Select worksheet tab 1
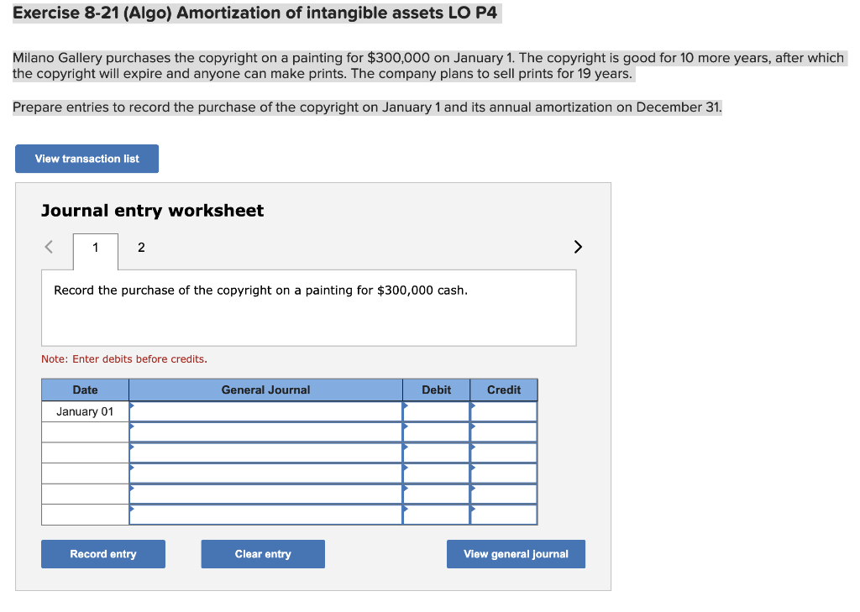The image size is (860, 612). tap(95, 247)
